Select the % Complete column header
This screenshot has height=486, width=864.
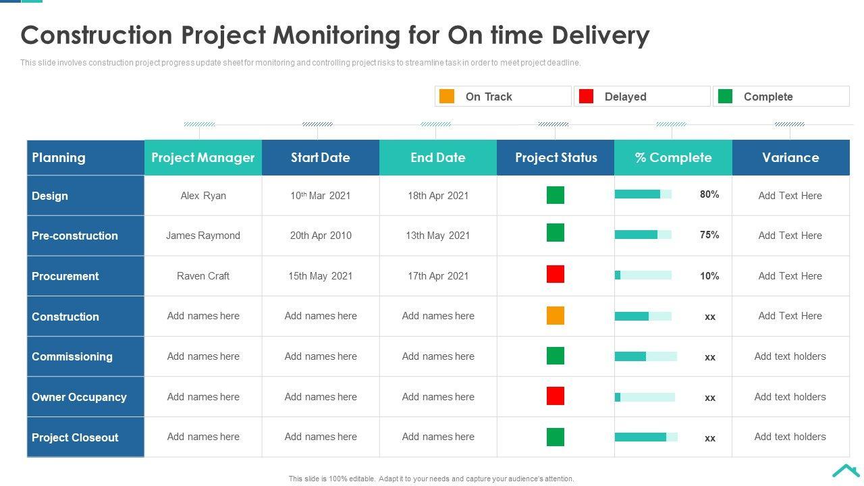click(673, 158)
